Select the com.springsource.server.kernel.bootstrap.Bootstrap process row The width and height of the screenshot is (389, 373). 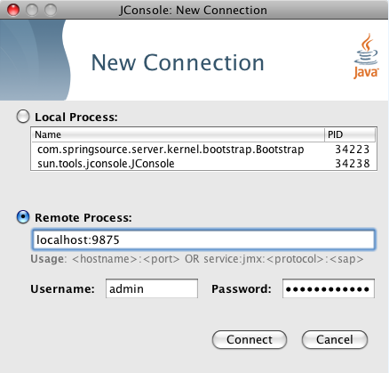point(203,150)
